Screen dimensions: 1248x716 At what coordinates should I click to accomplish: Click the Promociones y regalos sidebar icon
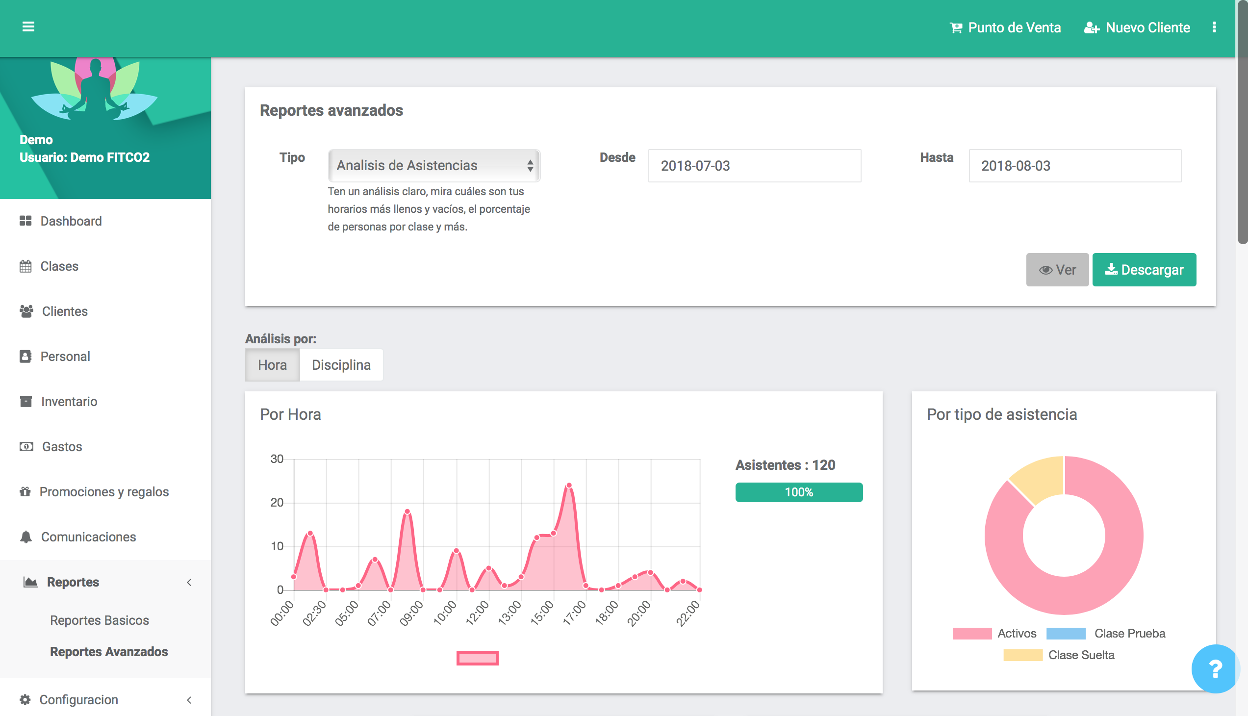[25, 490]
